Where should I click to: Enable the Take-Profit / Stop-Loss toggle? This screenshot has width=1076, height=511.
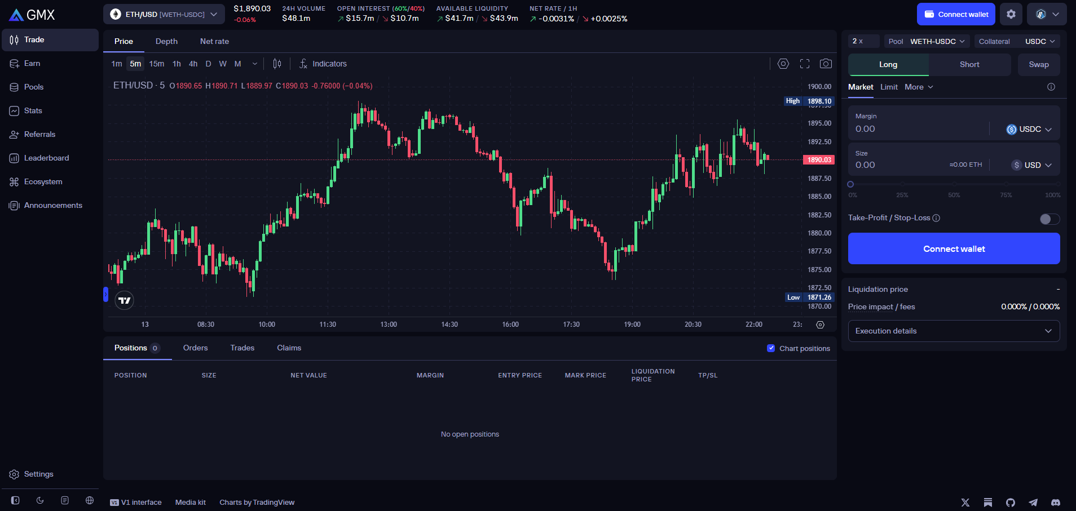[x=1049, y=219]
